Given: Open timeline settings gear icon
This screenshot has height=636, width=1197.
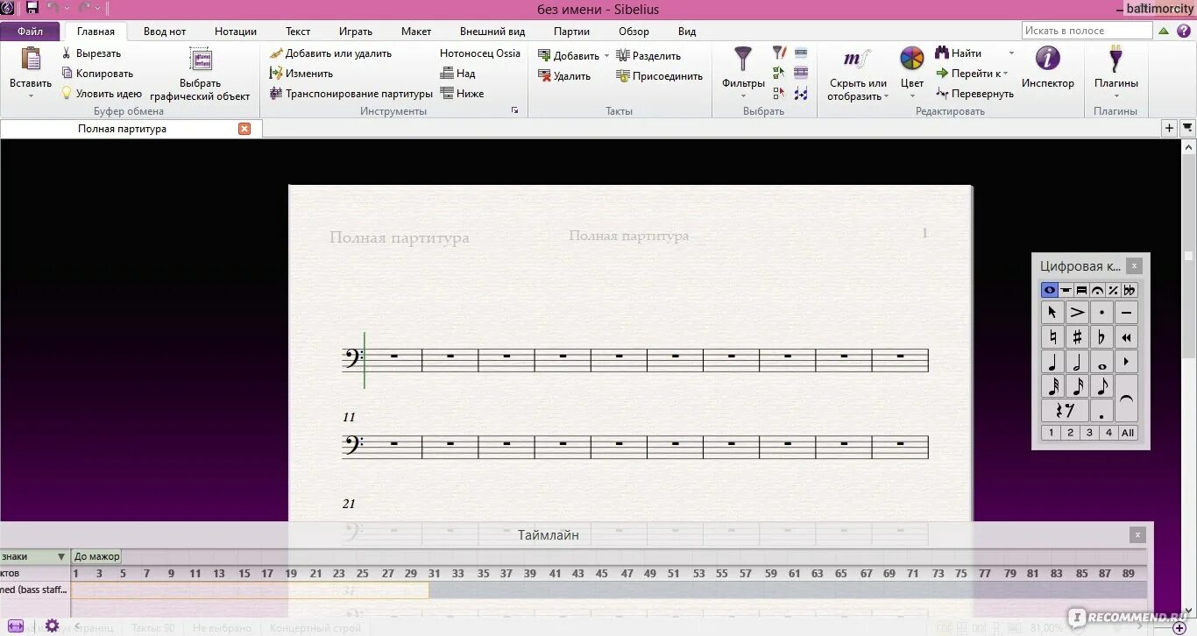Looking at the screenshot, I should pos(52,625).
